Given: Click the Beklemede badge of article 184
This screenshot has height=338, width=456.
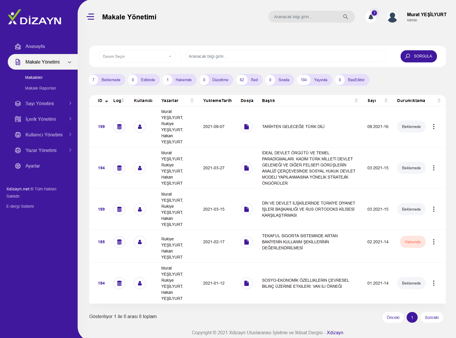Looking at the screenshot, I should coord(411,283).
